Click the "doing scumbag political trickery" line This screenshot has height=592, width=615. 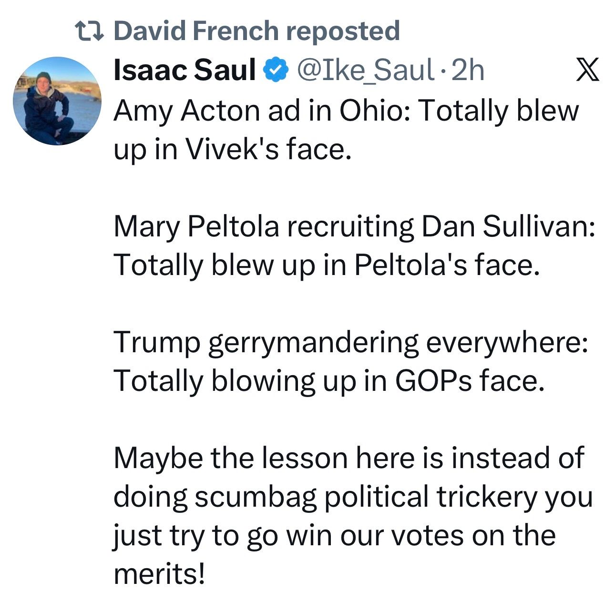point(353,498)
